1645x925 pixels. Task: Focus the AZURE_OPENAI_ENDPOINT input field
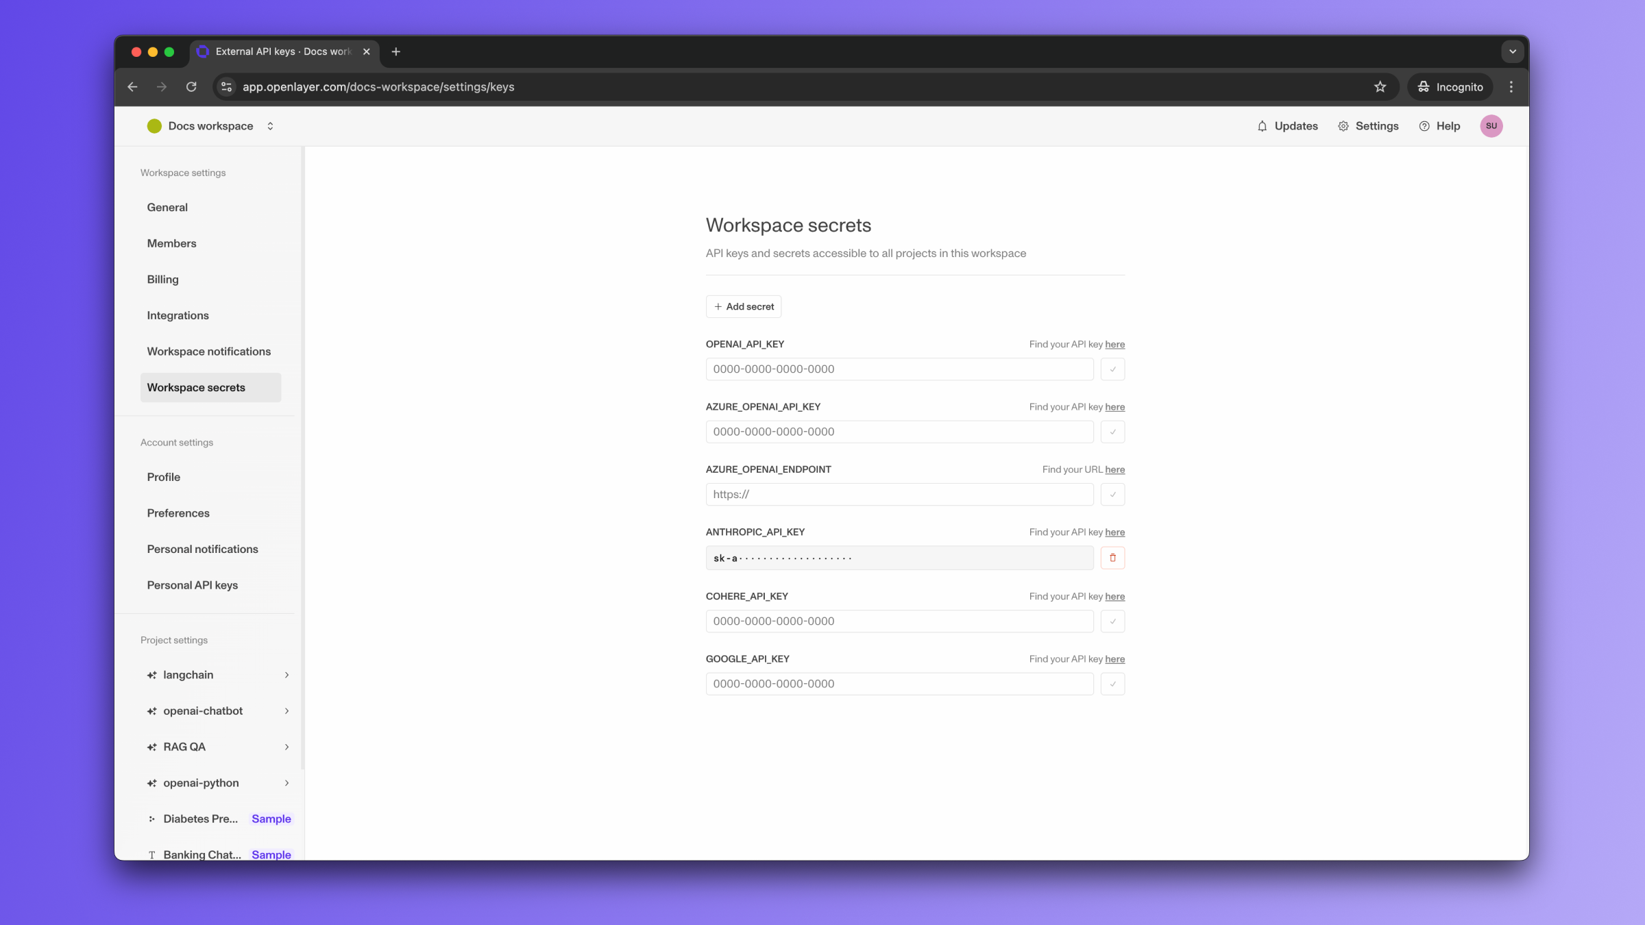coord(899,495)
